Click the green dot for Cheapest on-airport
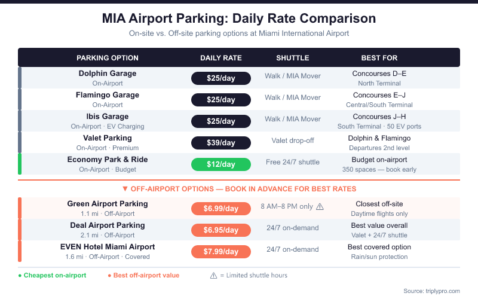The height and width of the screenshot is (299, 478). click(20, 275)
